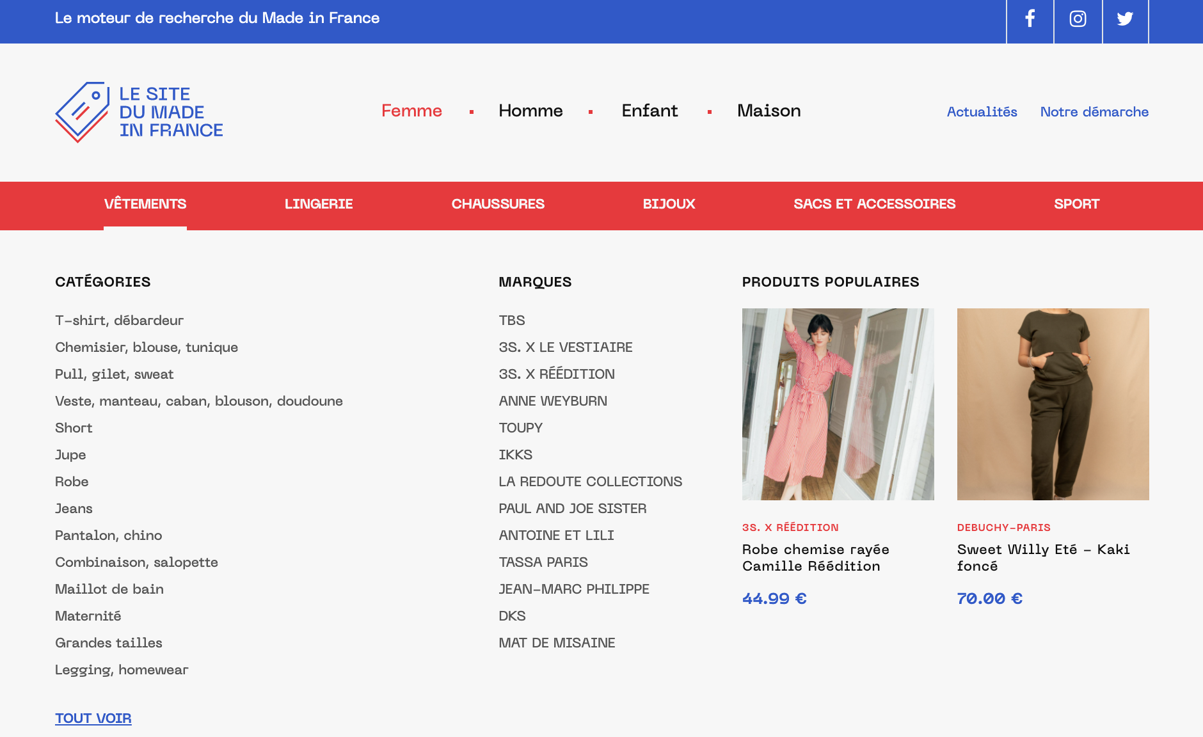Open La Redoute Collections brand

(x=590, y=482)
